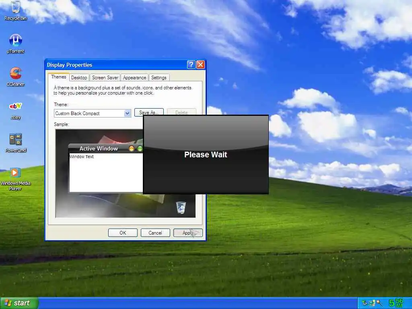Open the Start menu
Screen dimensions: 412x309
19,303
